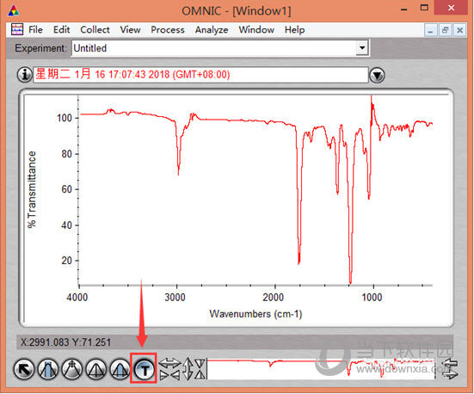The image size is (474, 394).
Task: Select the arrow selection tool
Action: [24, 369]
